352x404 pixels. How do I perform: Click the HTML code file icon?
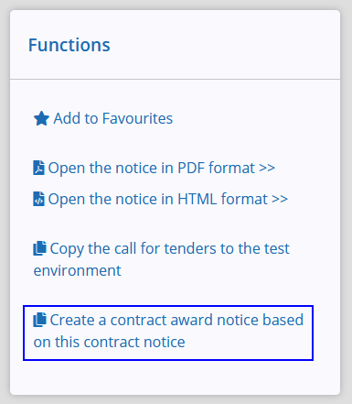click(x=38, y=199)
